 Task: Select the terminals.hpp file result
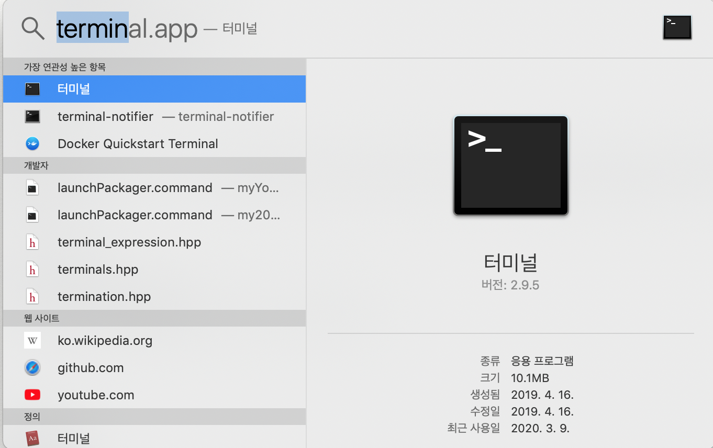(x=154, y=269)
